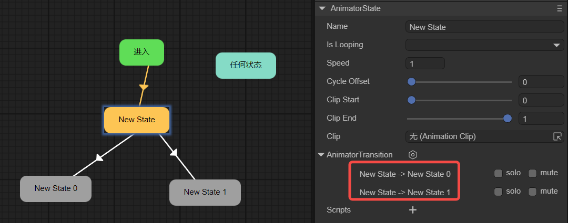Toggle solo for New State -> New State 1
This screenshot has width=568, height=223.
(498, 192)
